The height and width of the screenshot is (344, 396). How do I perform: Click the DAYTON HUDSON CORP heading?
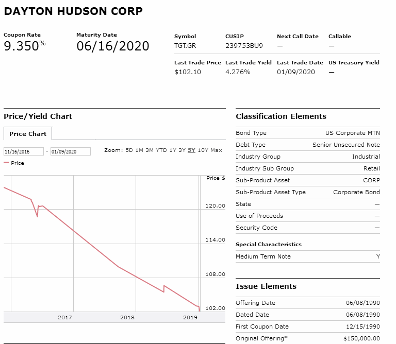tap(73, 11)
